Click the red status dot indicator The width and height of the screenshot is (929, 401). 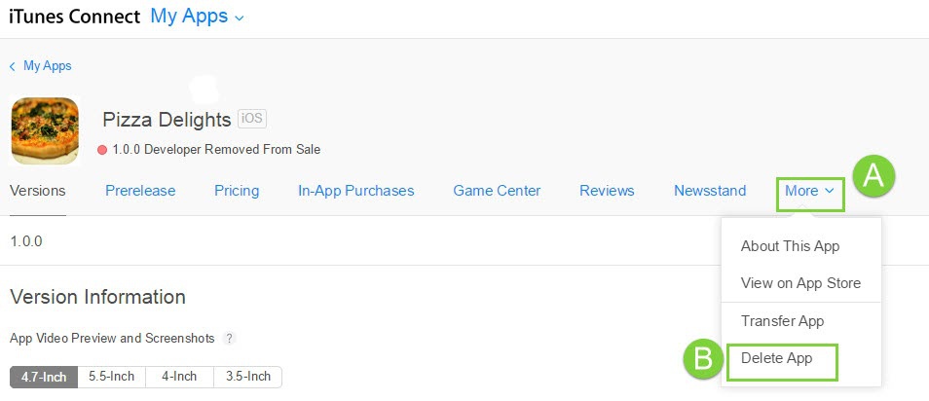(x=102, y=150)
